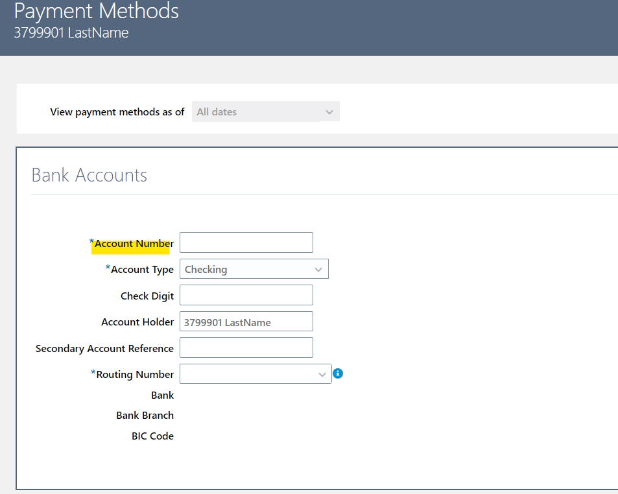Click the Routing Number dropdown arrow
The image size is (618, 494).
pos(322,373)
